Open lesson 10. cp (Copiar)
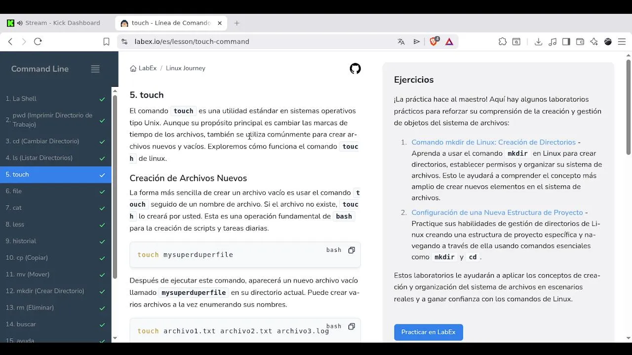 click(x=55, y=258)
